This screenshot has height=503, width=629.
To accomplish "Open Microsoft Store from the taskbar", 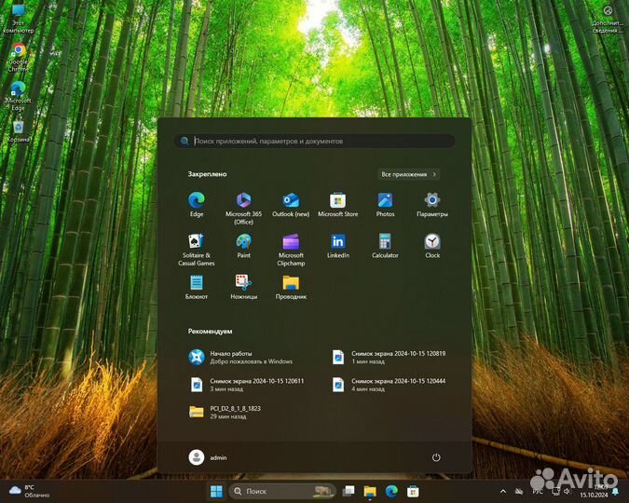I will tap(413, 491).
